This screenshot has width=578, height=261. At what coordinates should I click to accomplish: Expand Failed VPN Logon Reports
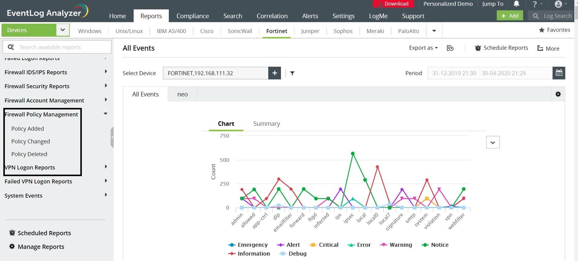(x=106, y=181)
